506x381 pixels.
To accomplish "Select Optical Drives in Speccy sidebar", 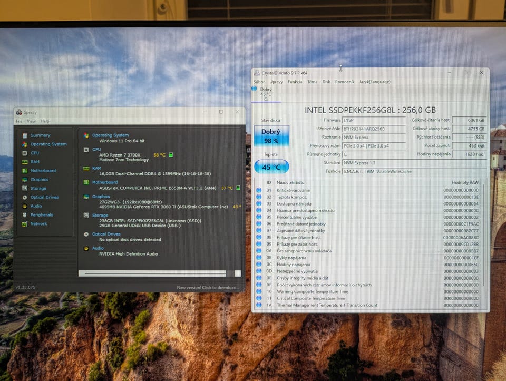I will (x=44, y=197).
